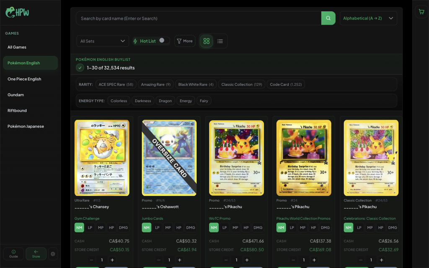The width and height of the screenshot is (429, 268).
Task: Decrease quantity for Pikachu World Collection card
Action: [293, 260]
